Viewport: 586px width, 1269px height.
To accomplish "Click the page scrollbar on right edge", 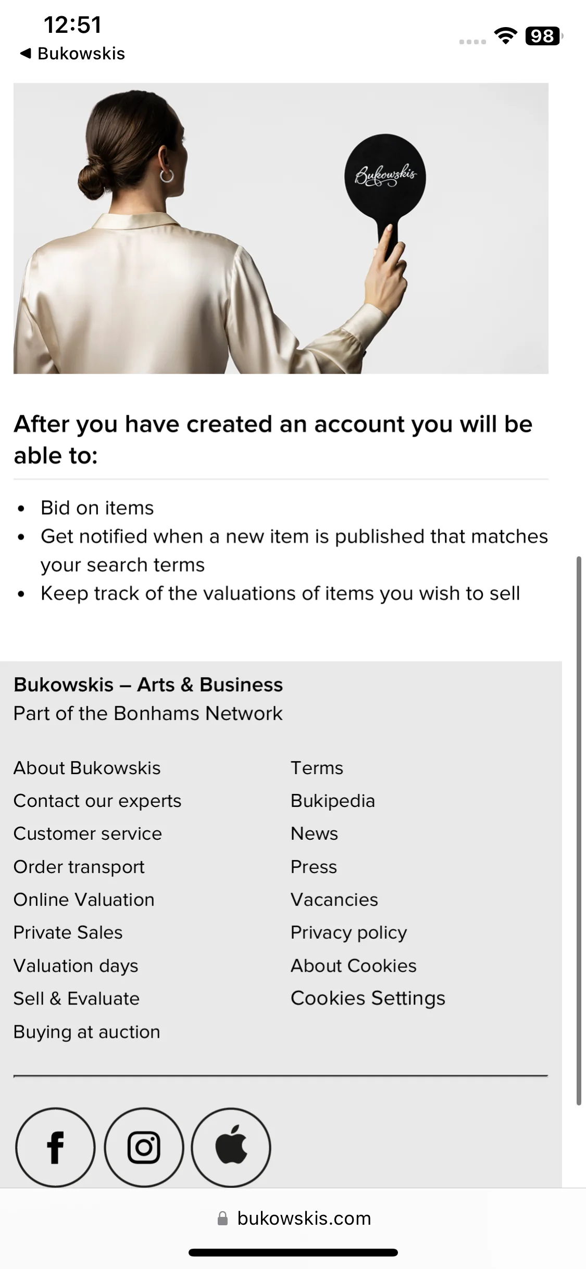I will click(x=578, y=831).
